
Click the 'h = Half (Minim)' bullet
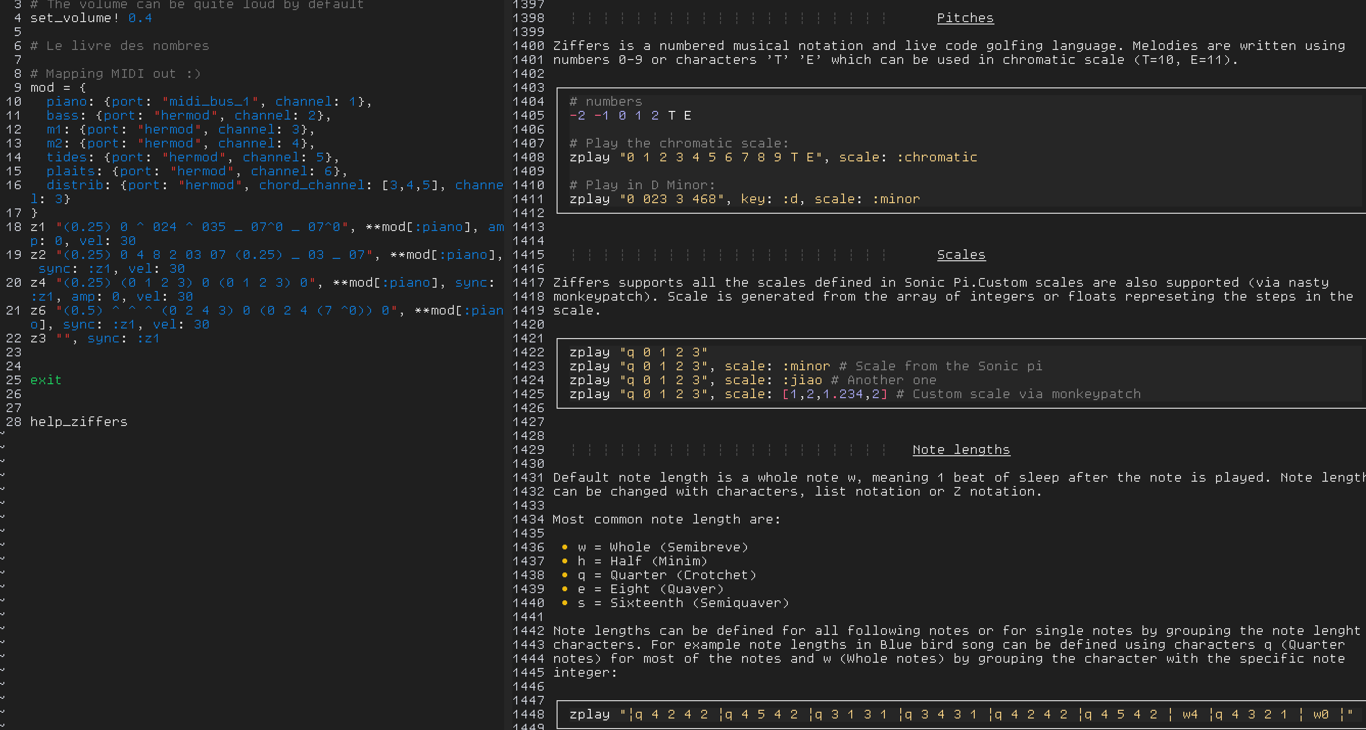click(x=643, y=561)
